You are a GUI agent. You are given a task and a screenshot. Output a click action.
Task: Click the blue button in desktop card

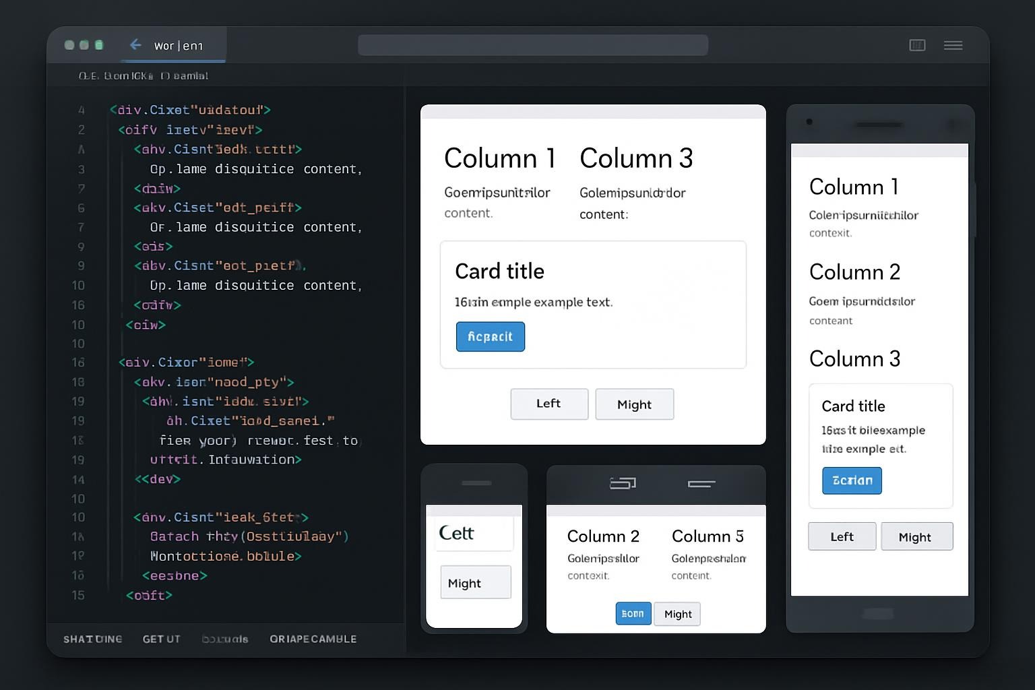pyautogui.click(x=490, y=337)
